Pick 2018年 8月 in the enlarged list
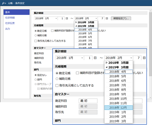 [x=119, y=90]
